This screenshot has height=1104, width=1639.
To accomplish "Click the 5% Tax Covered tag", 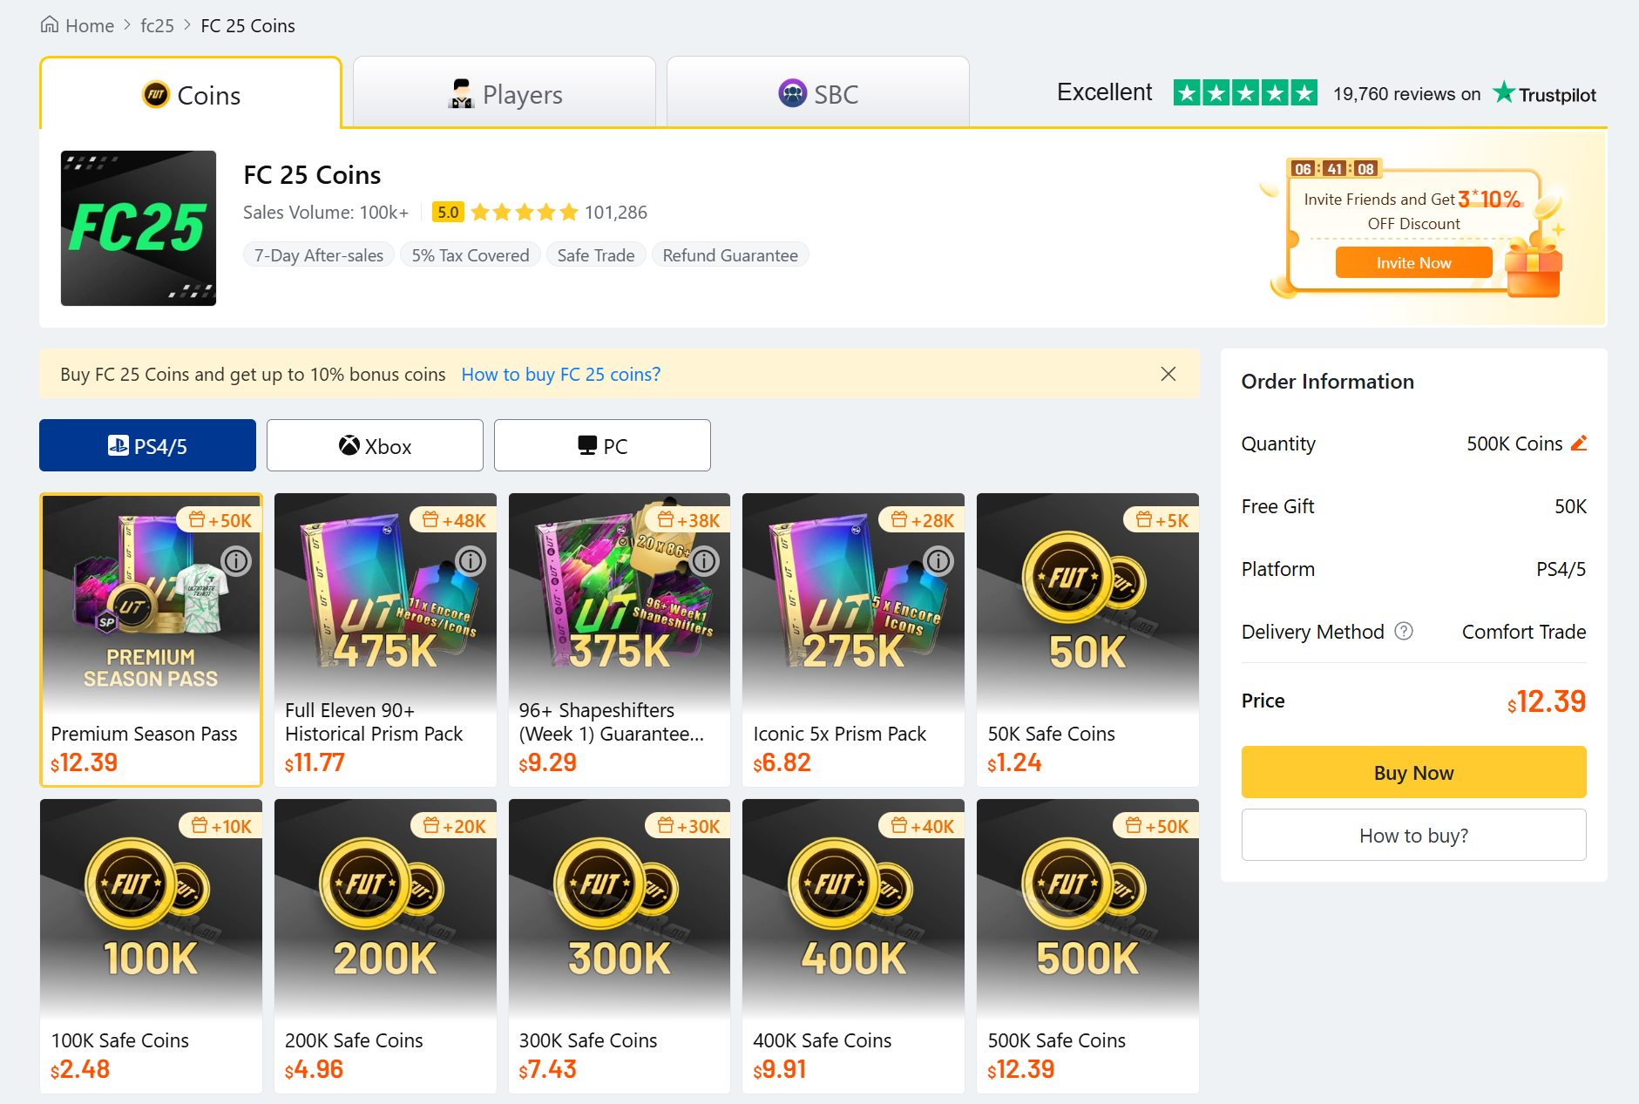I will [x=471, y=254].
